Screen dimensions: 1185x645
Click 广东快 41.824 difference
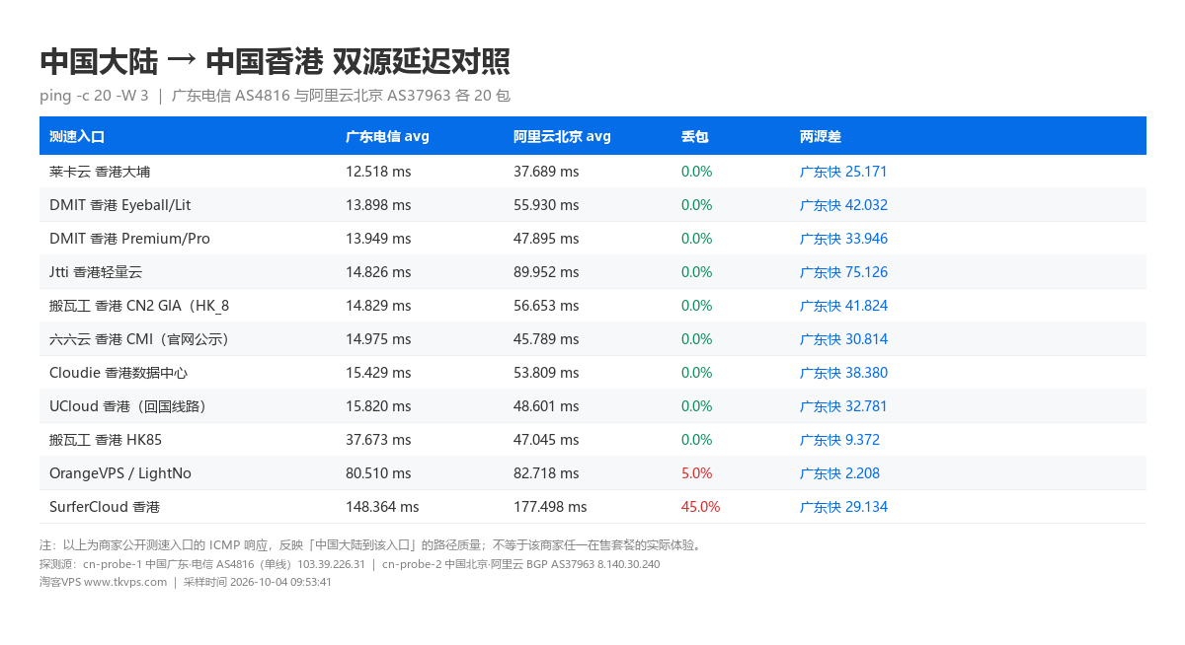coord(843,306)
